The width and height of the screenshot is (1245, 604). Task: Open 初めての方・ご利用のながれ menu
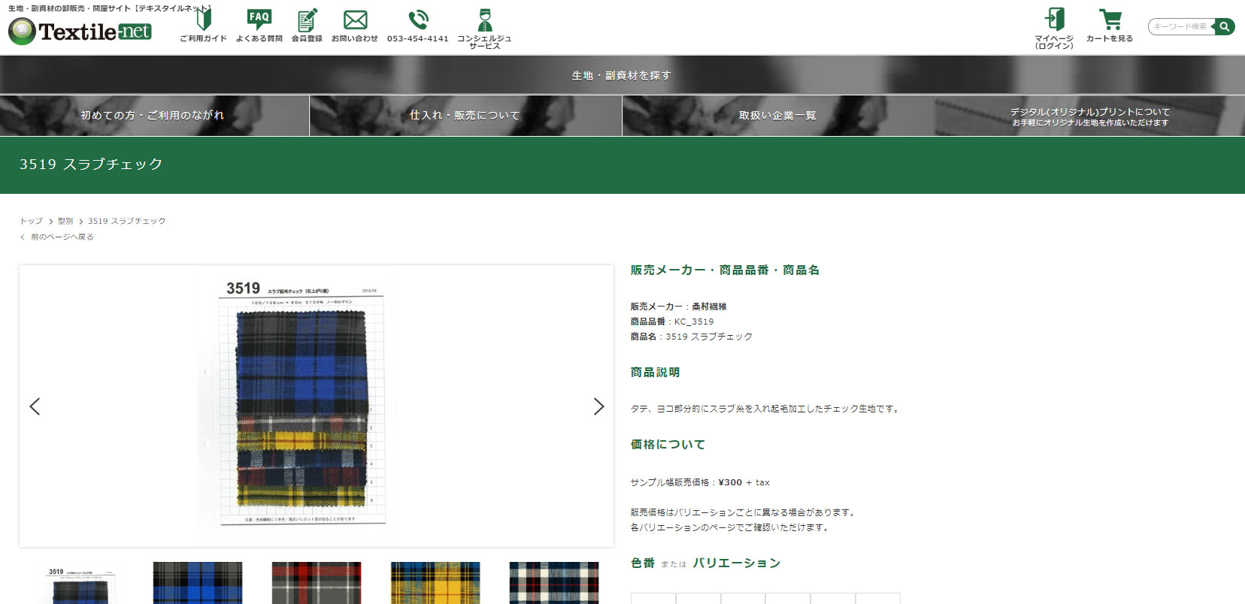[x=154, y=115]
